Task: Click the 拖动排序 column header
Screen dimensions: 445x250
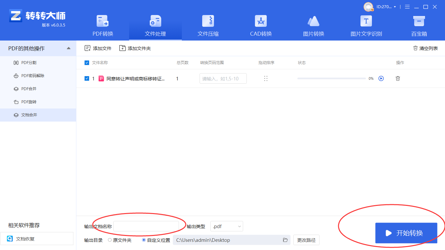Action: pos(266,63)
